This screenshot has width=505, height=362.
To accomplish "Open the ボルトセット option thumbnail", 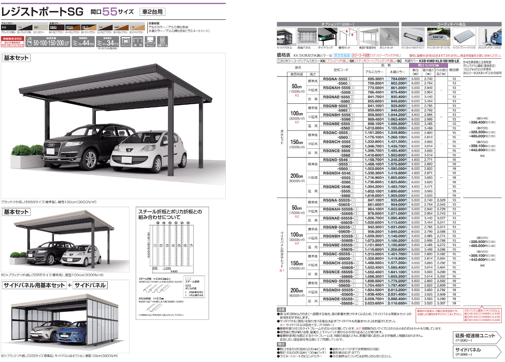I will pos(389,36).
